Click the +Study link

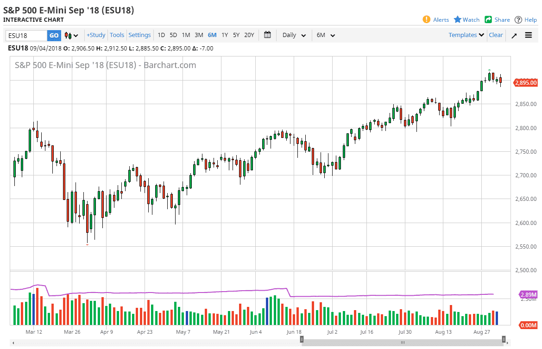click(95, 35)
